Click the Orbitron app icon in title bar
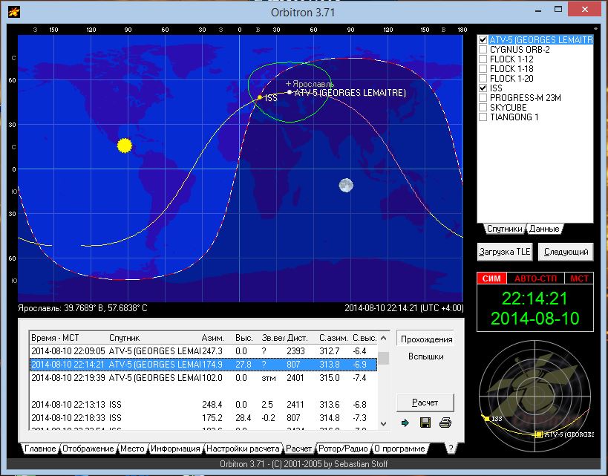 tap(14, 12)
